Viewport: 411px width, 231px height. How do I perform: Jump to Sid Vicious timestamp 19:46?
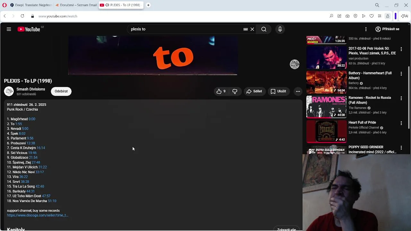(32, 153)
